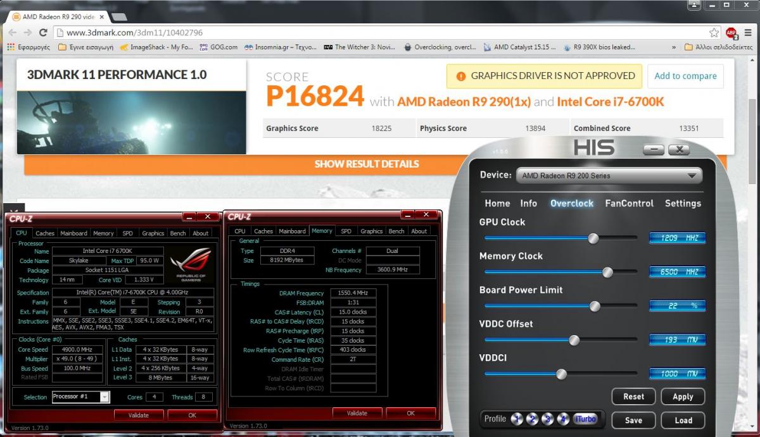Activate the iTurbo profile button
Image resolution: width=760 pixels, height=437 pixels.
585,419
